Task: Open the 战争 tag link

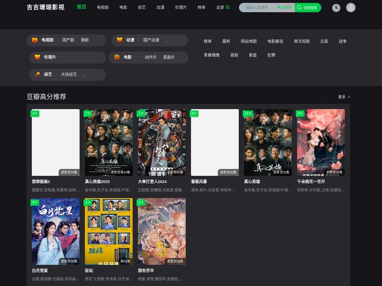Action: click(343, 41)
